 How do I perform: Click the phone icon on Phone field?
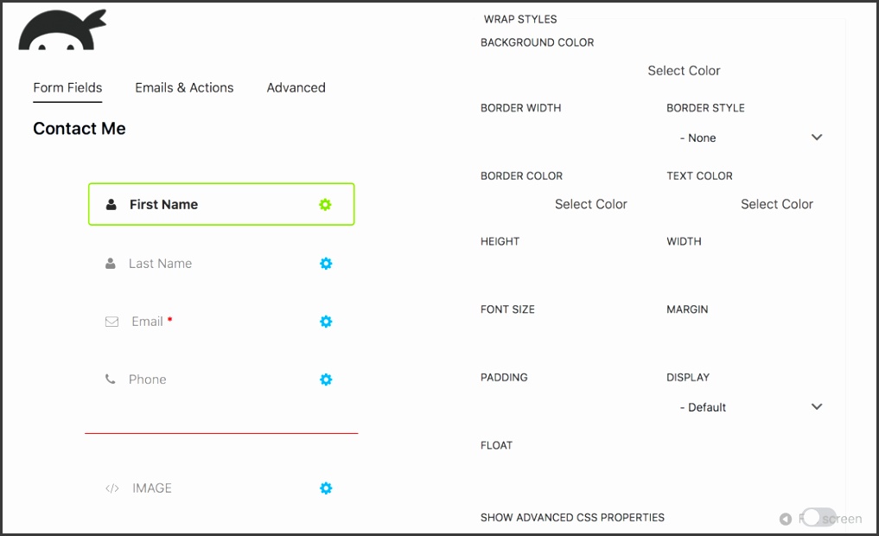click(111, 380)
